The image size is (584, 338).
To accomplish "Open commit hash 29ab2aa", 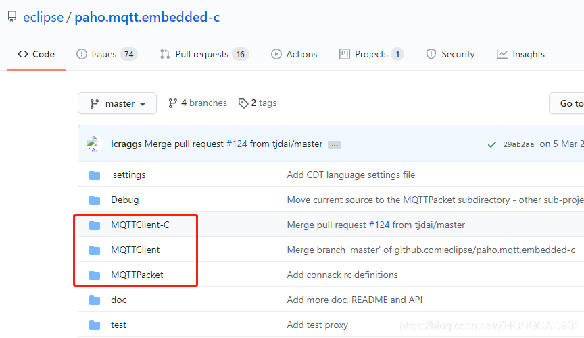I will tap(518, 144).
